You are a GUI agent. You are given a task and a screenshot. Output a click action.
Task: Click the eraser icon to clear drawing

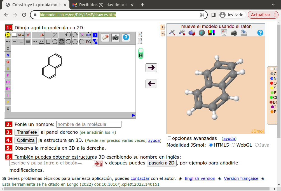[105, 37]
